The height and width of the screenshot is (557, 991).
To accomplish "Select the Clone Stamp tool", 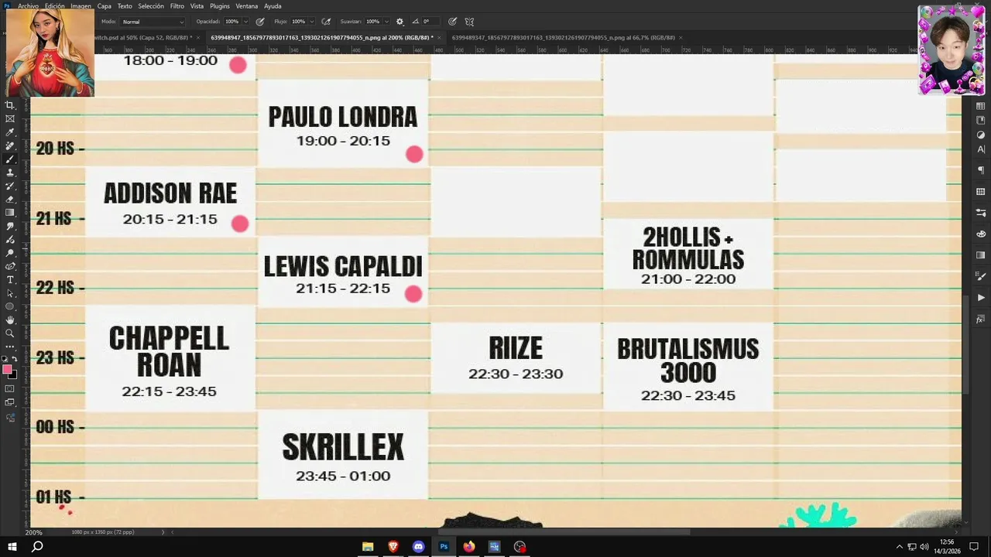I will 10,173.
